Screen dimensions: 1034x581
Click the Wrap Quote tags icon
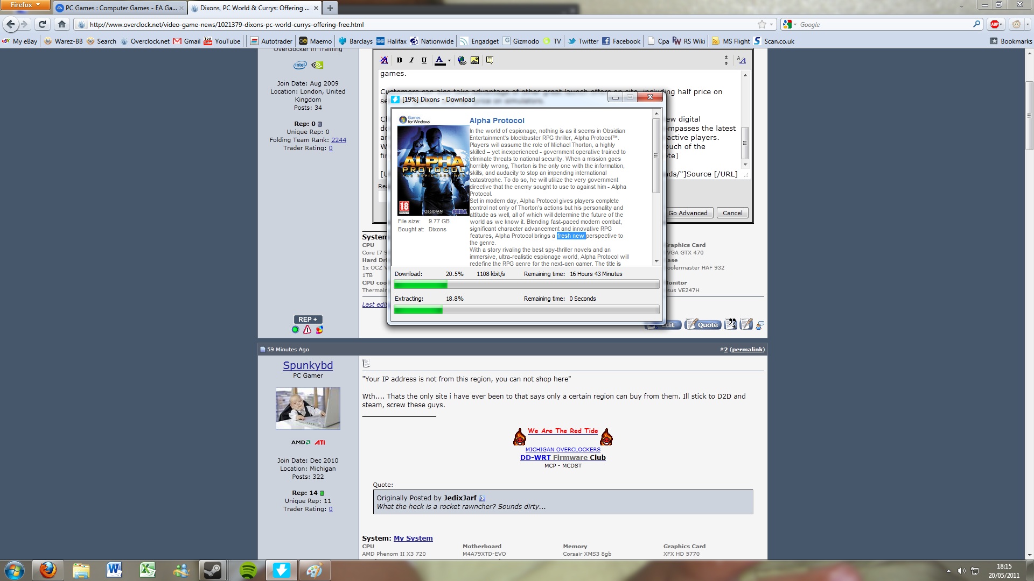[490, 60]
